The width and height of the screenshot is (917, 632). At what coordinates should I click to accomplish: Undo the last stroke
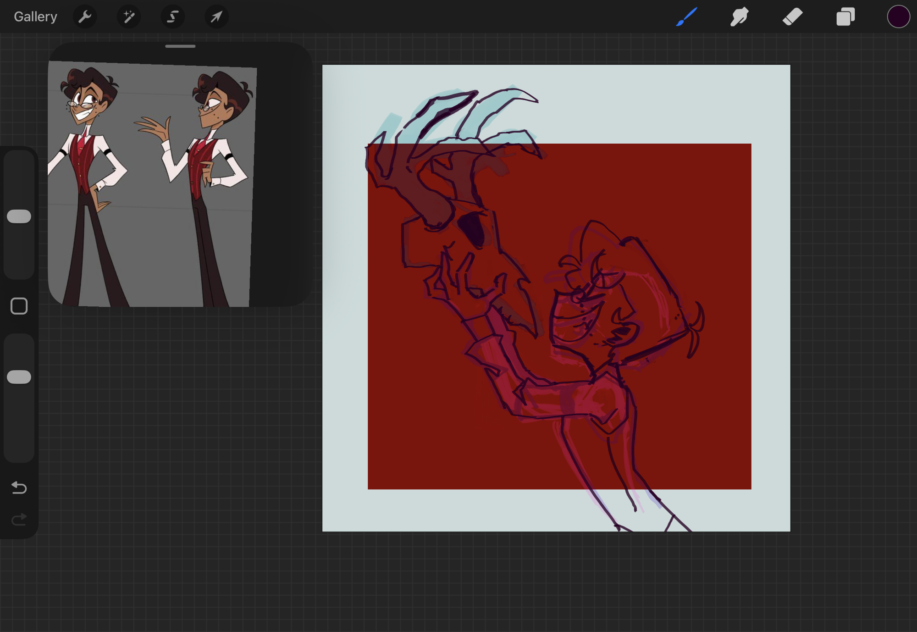click(x=19, y=487)
